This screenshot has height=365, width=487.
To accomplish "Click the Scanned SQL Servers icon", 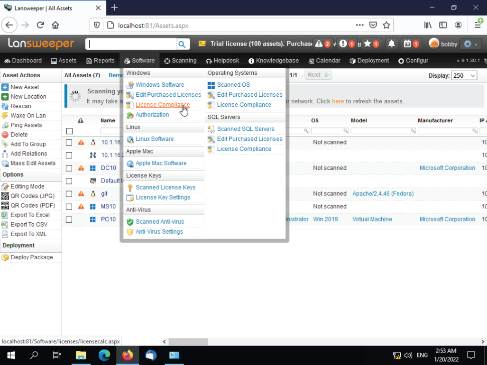I will (x=211, y=129).
